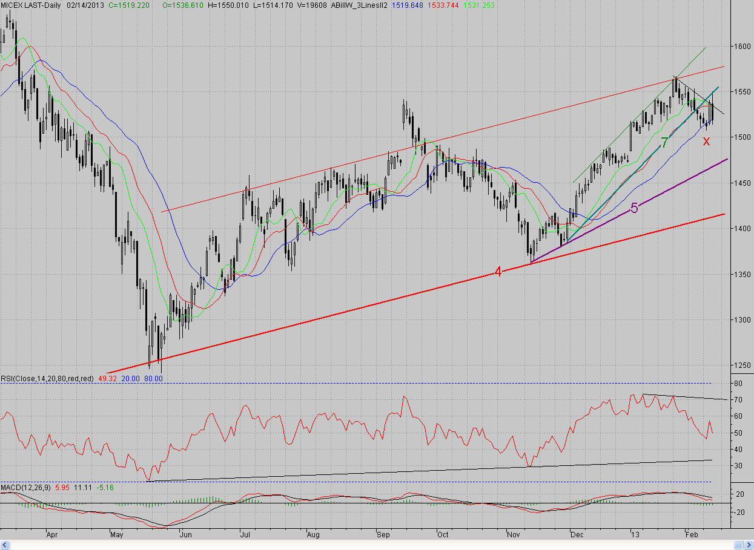
Task: Click the May label on the time axis
Action: pyautogui.click(x=117, y=535)
